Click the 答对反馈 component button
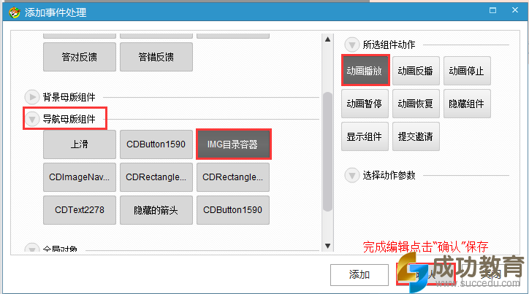This screenshot has height=294, width=529. (x=80, y=56)
